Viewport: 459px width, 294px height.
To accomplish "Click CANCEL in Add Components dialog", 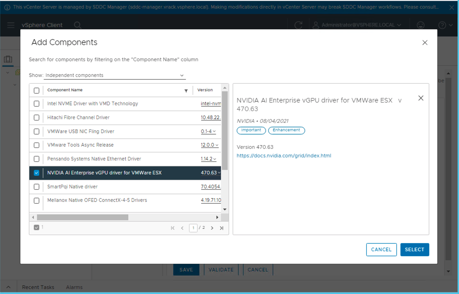I will point(381,249).
